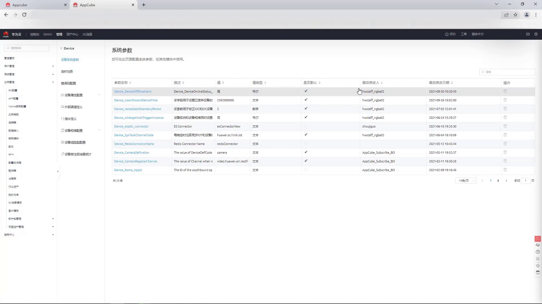Screen dimensions: 542x304
Task: Open 简体中文 language selector
Action: 478,34
